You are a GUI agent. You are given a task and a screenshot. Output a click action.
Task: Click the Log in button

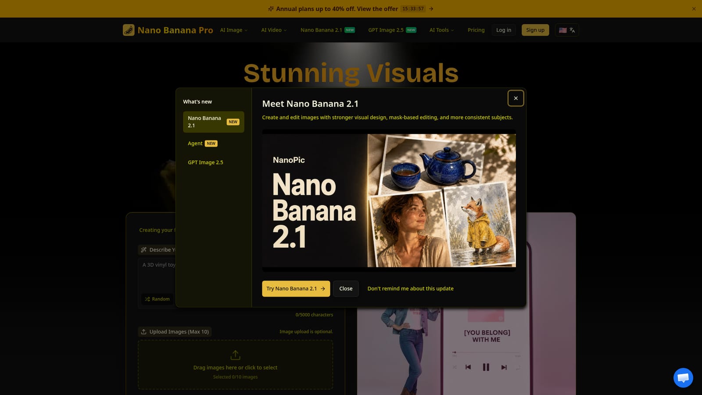[504, 30]
